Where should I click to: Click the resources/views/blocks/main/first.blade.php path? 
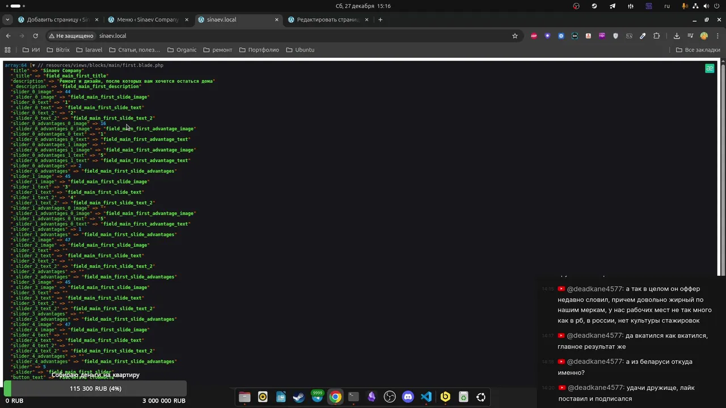[104, 65]
